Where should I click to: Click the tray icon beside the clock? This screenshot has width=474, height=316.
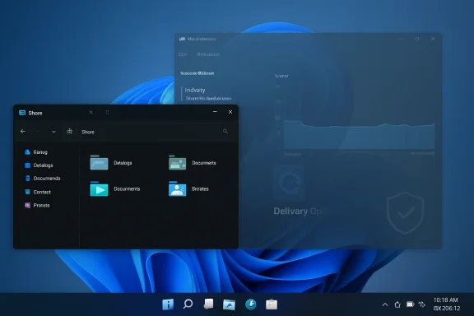coord(422,304)
